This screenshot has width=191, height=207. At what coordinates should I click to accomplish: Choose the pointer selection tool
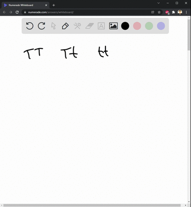point(53,26)
